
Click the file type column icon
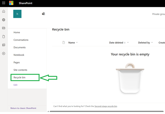(64, 43)
